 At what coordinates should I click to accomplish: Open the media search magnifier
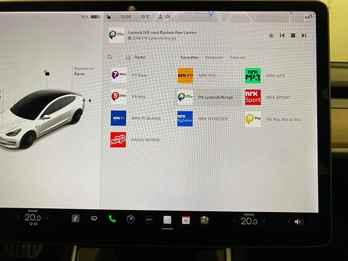coord(110,57)
